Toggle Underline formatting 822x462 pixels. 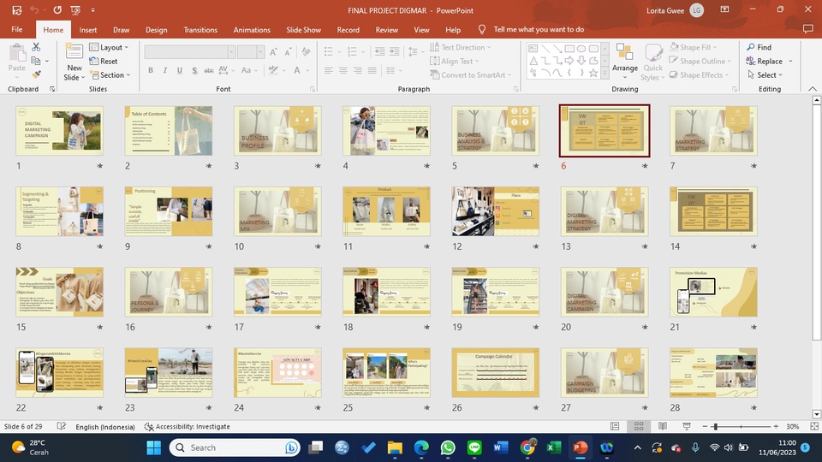179,70
